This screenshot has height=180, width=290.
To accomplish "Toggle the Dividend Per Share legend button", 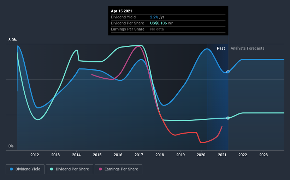I will click(70, 169).
